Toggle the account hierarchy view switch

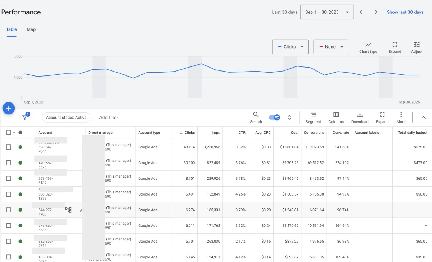(x=274, y=118)
